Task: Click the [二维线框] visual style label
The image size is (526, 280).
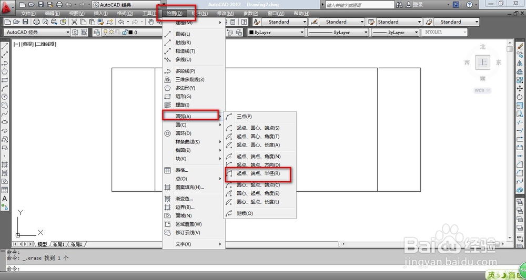Action: pyautogui.click(x=45, y=44)
